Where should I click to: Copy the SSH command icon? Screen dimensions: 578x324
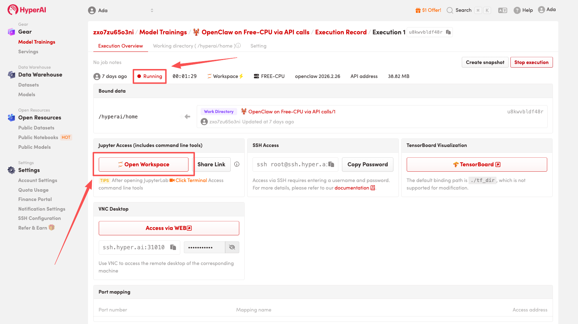(331, 164)
